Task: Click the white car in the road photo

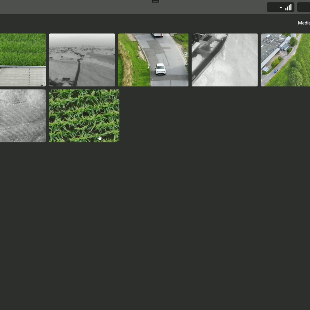Action: click(x=160, y=69)
